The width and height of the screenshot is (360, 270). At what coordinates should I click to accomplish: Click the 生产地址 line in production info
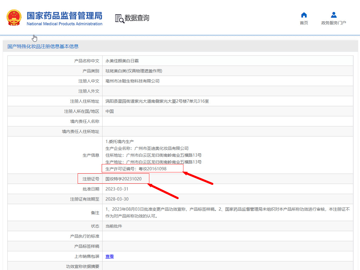click(x=153, y=162)
